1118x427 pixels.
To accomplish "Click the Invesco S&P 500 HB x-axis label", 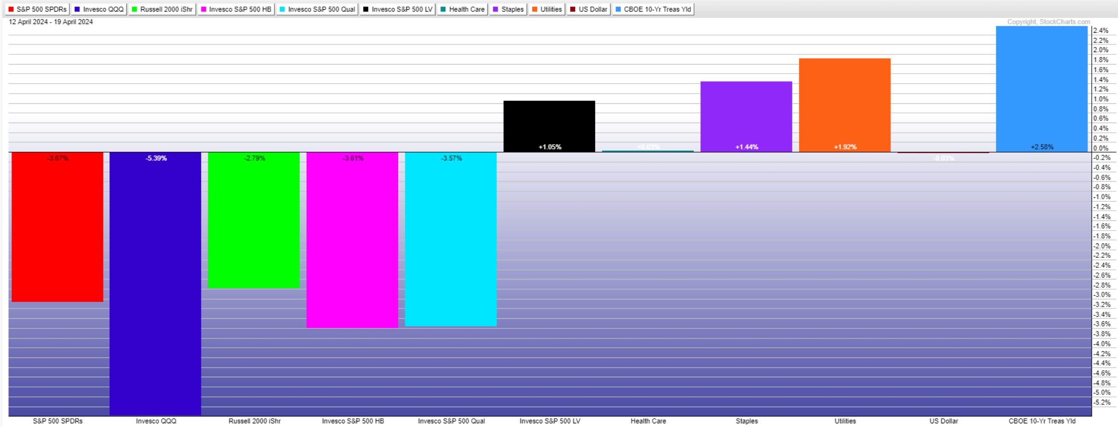I will [353, 421].
